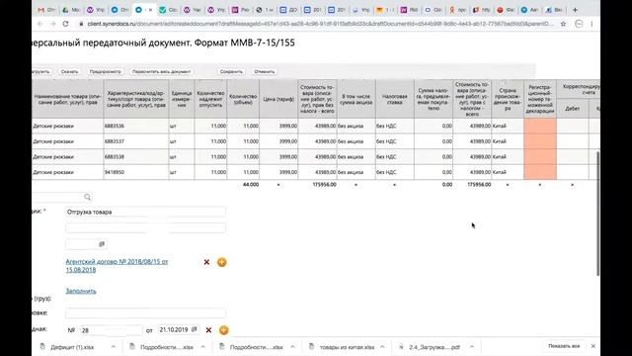Click the highlighted declaration cell in row 9418950
The width and height of the screenshot is (632, 356).
click(540, 172)
